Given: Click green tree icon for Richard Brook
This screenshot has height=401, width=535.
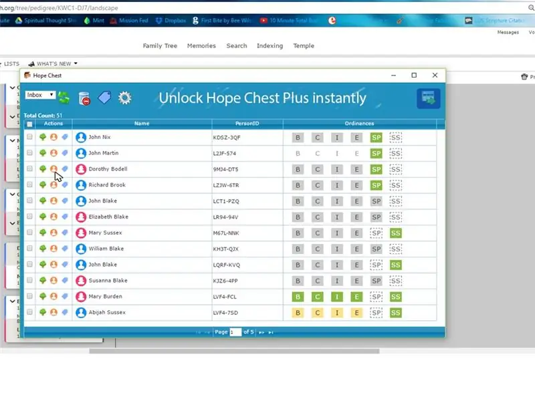Looking at the screenshot, I should click(43, 185).
